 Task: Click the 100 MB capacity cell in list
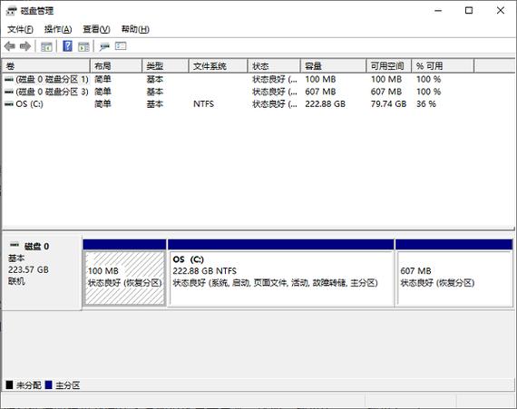320,79
